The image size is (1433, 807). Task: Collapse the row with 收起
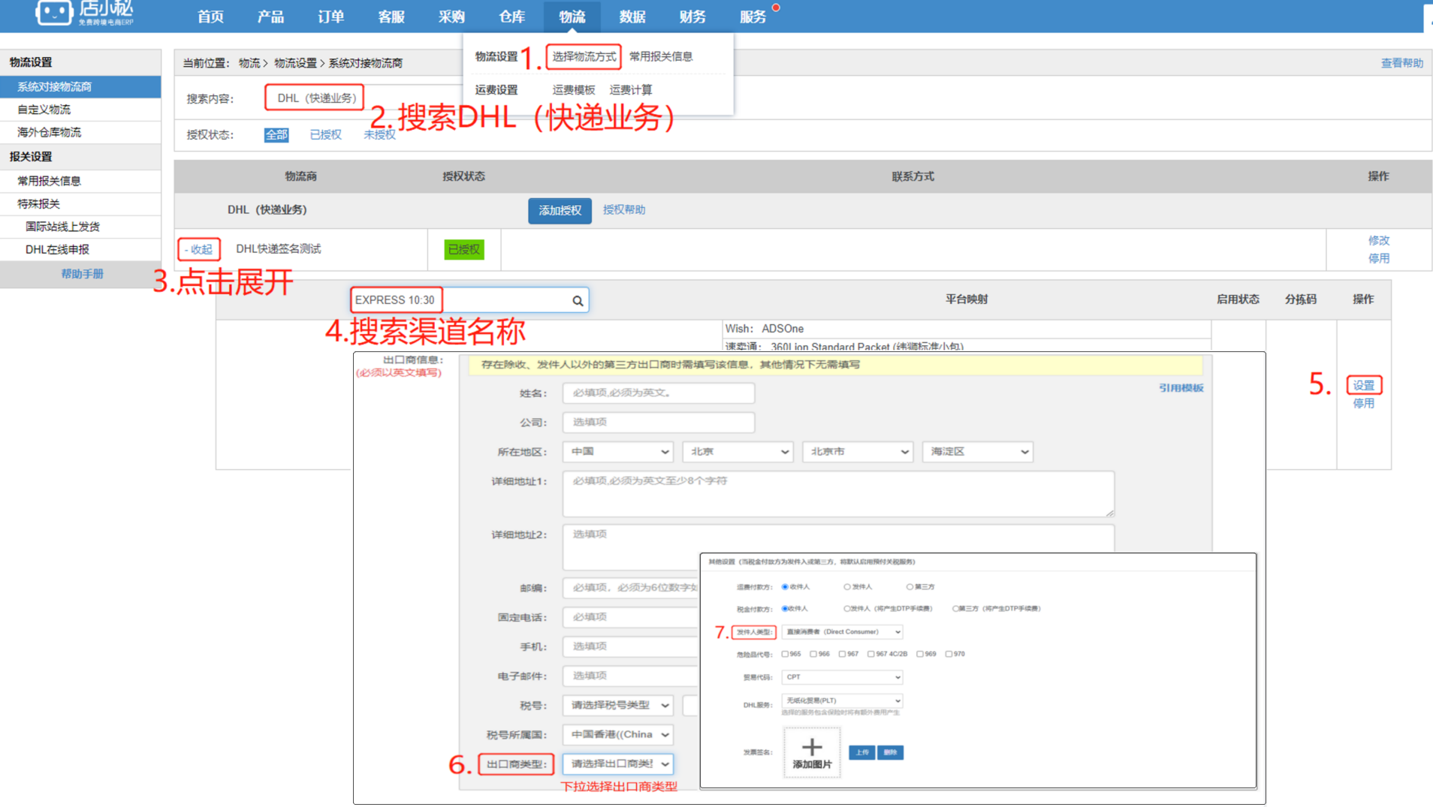(199, 249)
